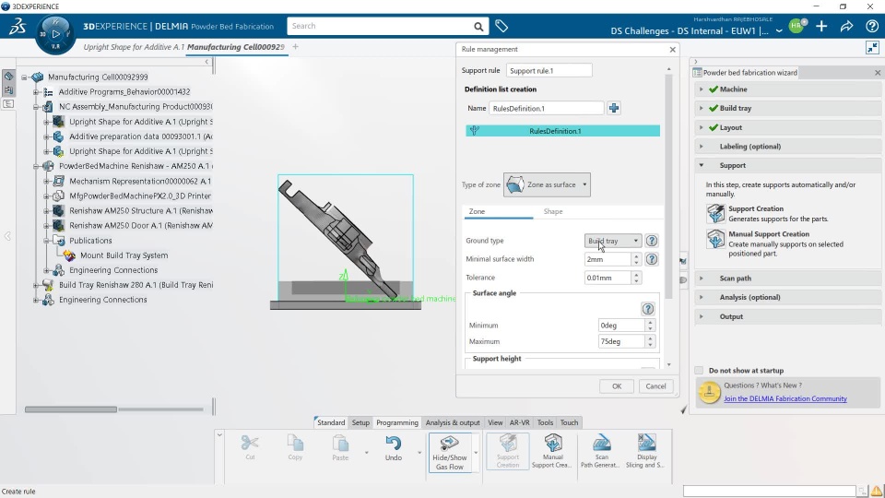The height and width of the screenshot is (498, 885).
Task: Toggle Hide/Show Gas Flow
Action: pyautogui.click(x=450, y=452)
